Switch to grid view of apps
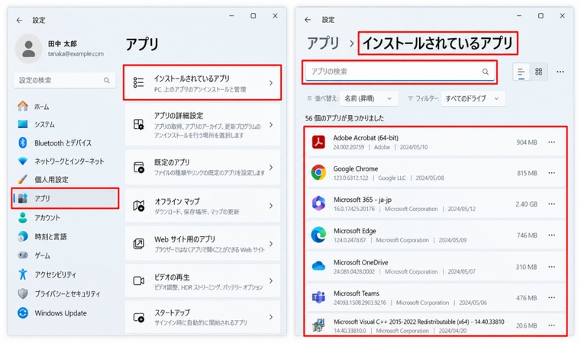 tap(538, 72)
